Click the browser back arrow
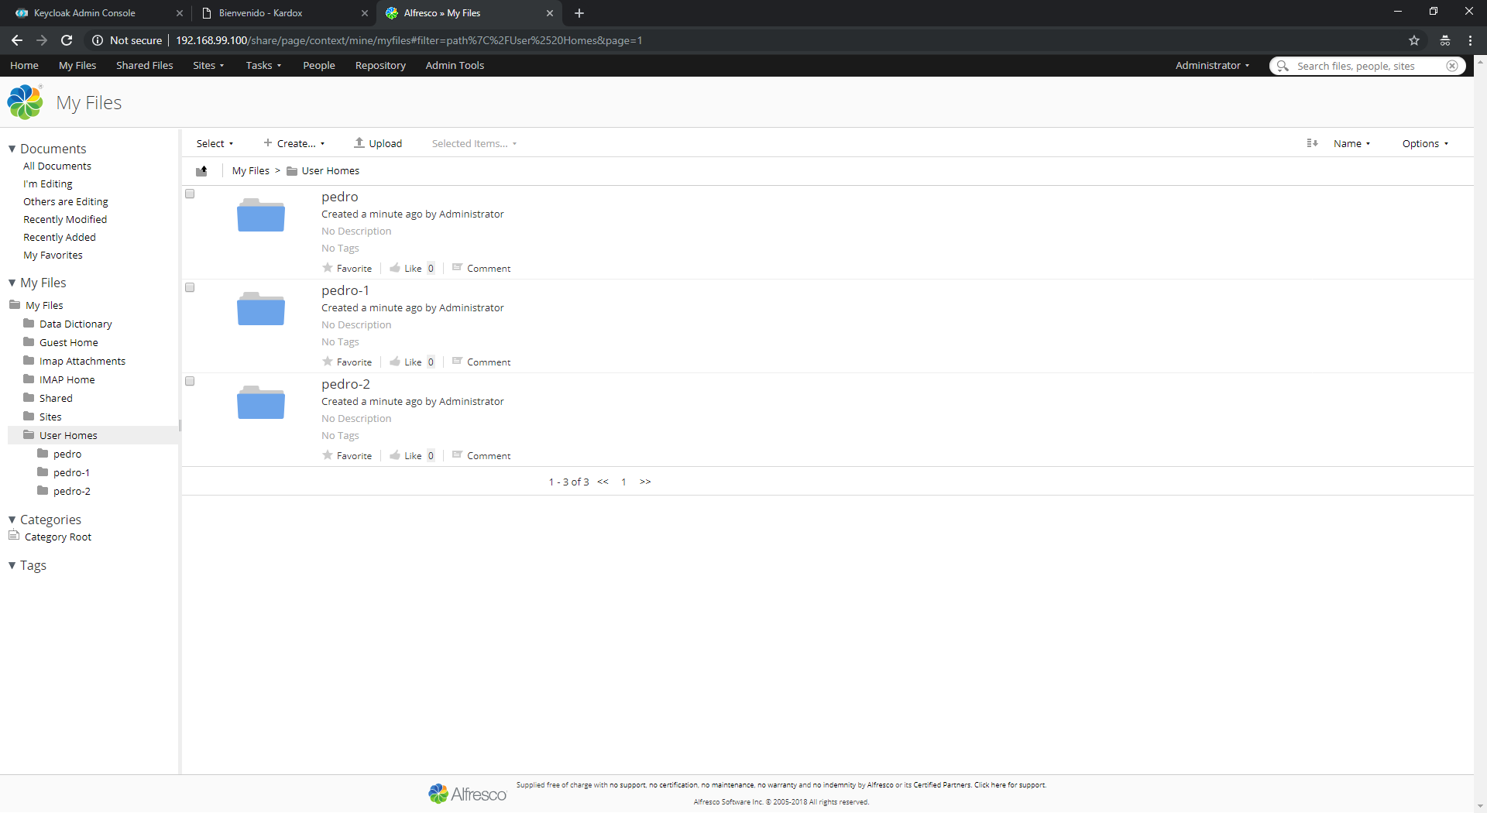 pos(17,40)
